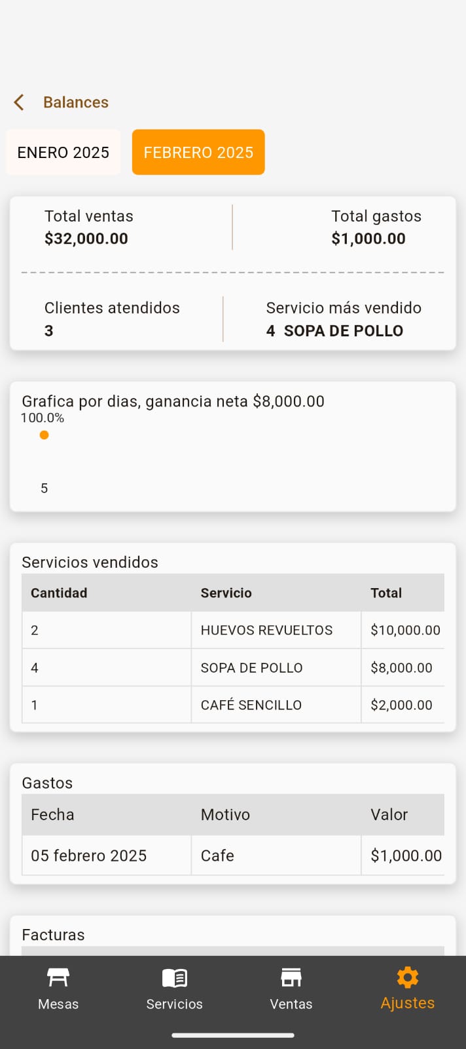Viewport: 466px width, 1049px height.
Task: Select the FEBRERO 2025 tab
Action: coord(198,152)
